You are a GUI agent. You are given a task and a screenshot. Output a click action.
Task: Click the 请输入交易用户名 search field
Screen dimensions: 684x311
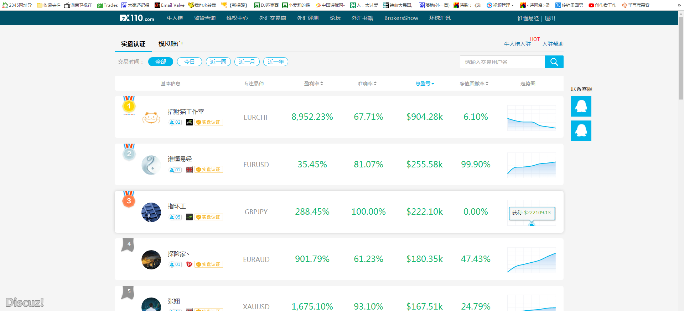pyautogui.click(x=502, y=62)
